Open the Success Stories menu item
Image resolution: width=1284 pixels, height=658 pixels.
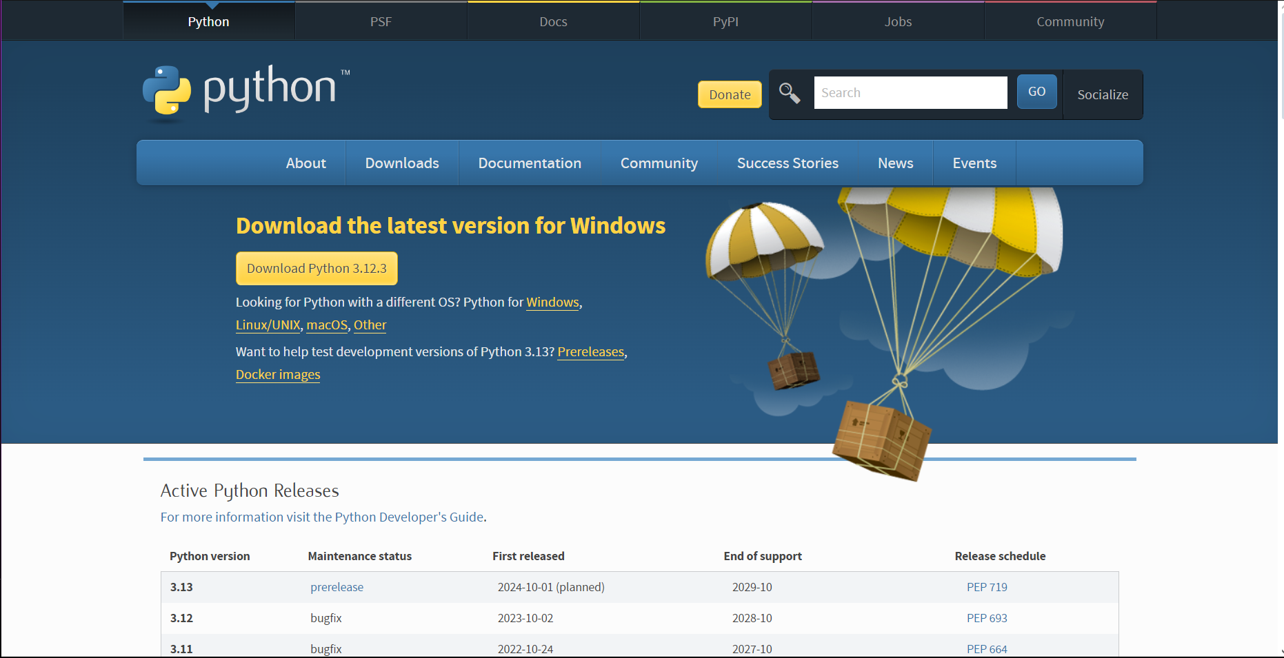point(788,163)
